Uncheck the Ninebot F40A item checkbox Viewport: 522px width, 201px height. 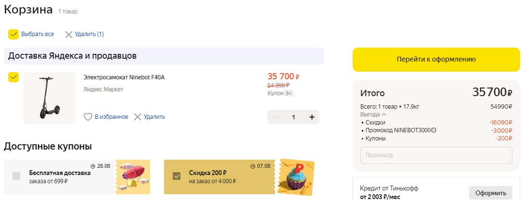coord(13,77)
